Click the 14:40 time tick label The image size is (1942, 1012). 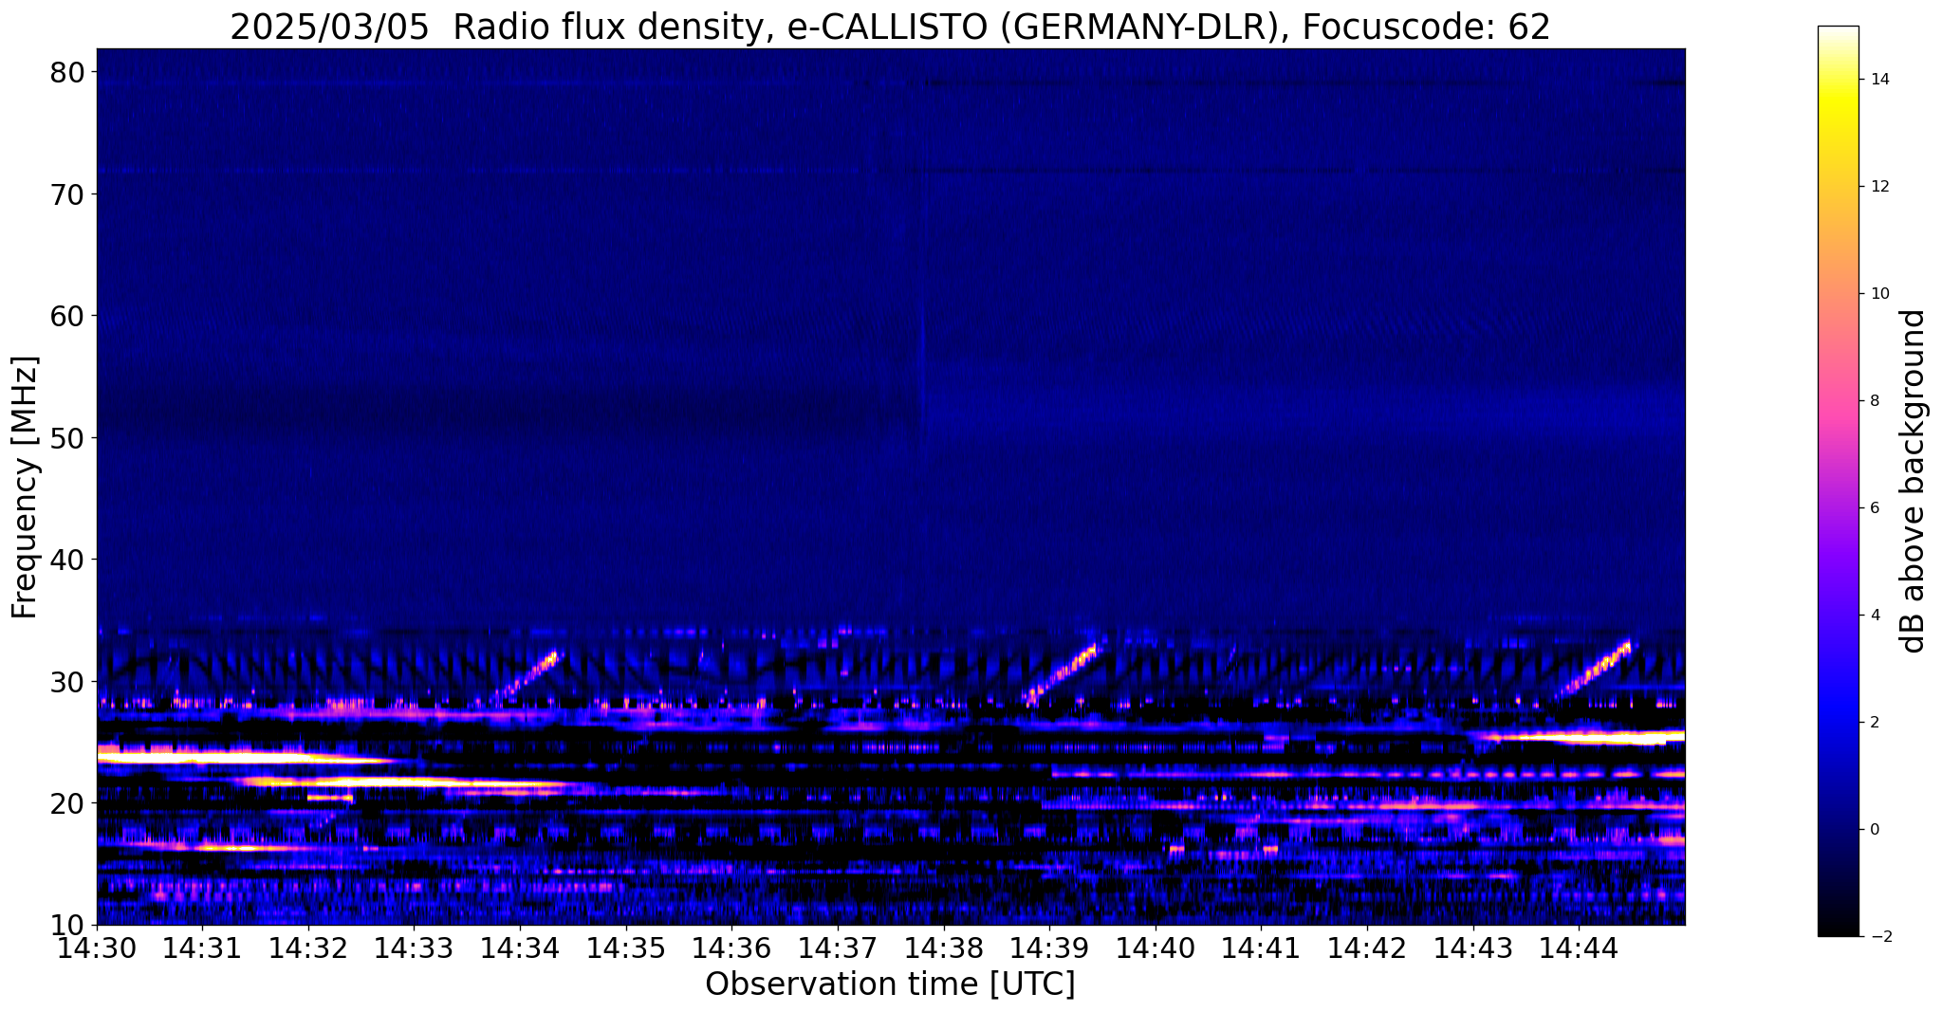[x=1156, y=948]
